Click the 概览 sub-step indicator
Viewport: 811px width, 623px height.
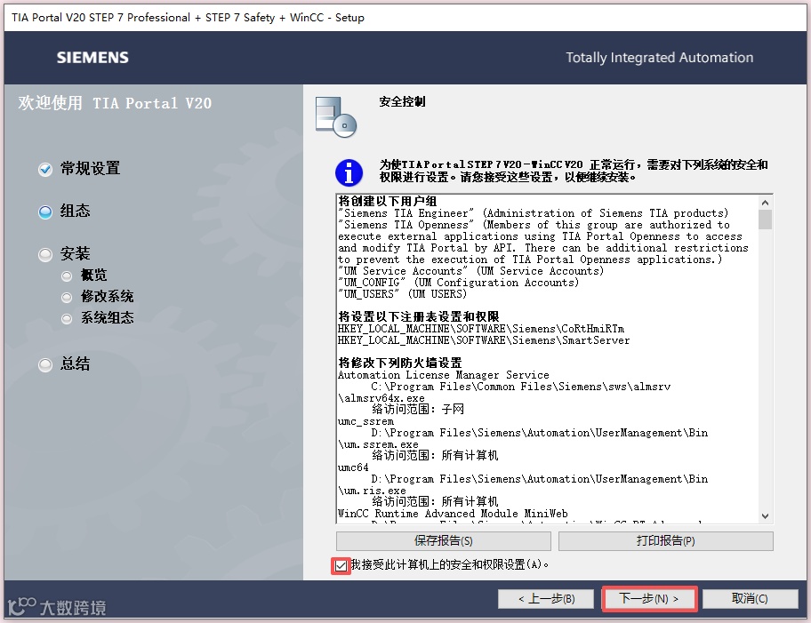coord(67,276)
